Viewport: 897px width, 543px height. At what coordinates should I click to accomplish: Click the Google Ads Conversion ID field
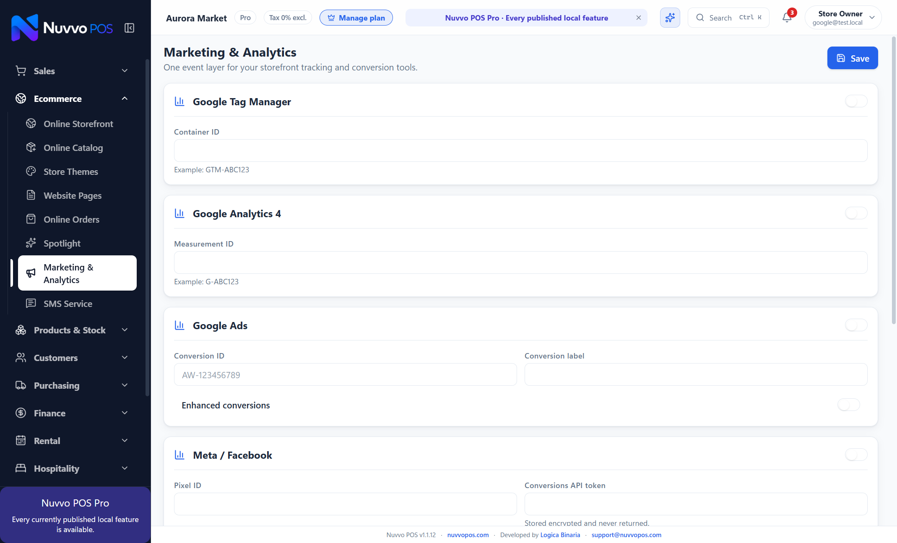tap(345, 374)
